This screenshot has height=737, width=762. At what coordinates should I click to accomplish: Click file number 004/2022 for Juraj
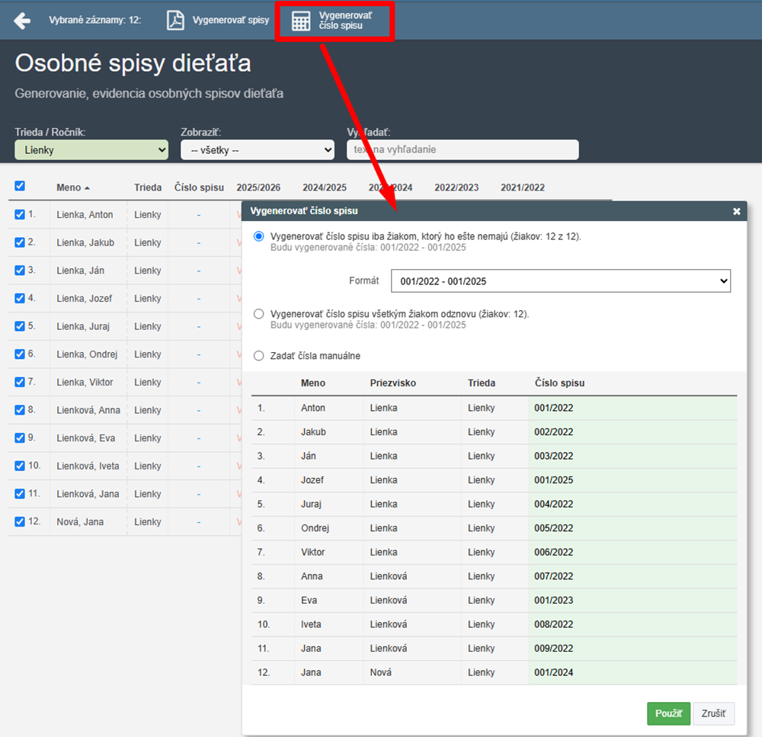click(x=553, y=504)
